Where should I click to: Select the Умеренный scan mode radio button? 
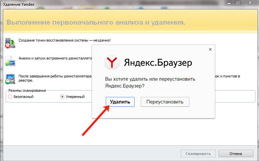(x=62, y=97)
